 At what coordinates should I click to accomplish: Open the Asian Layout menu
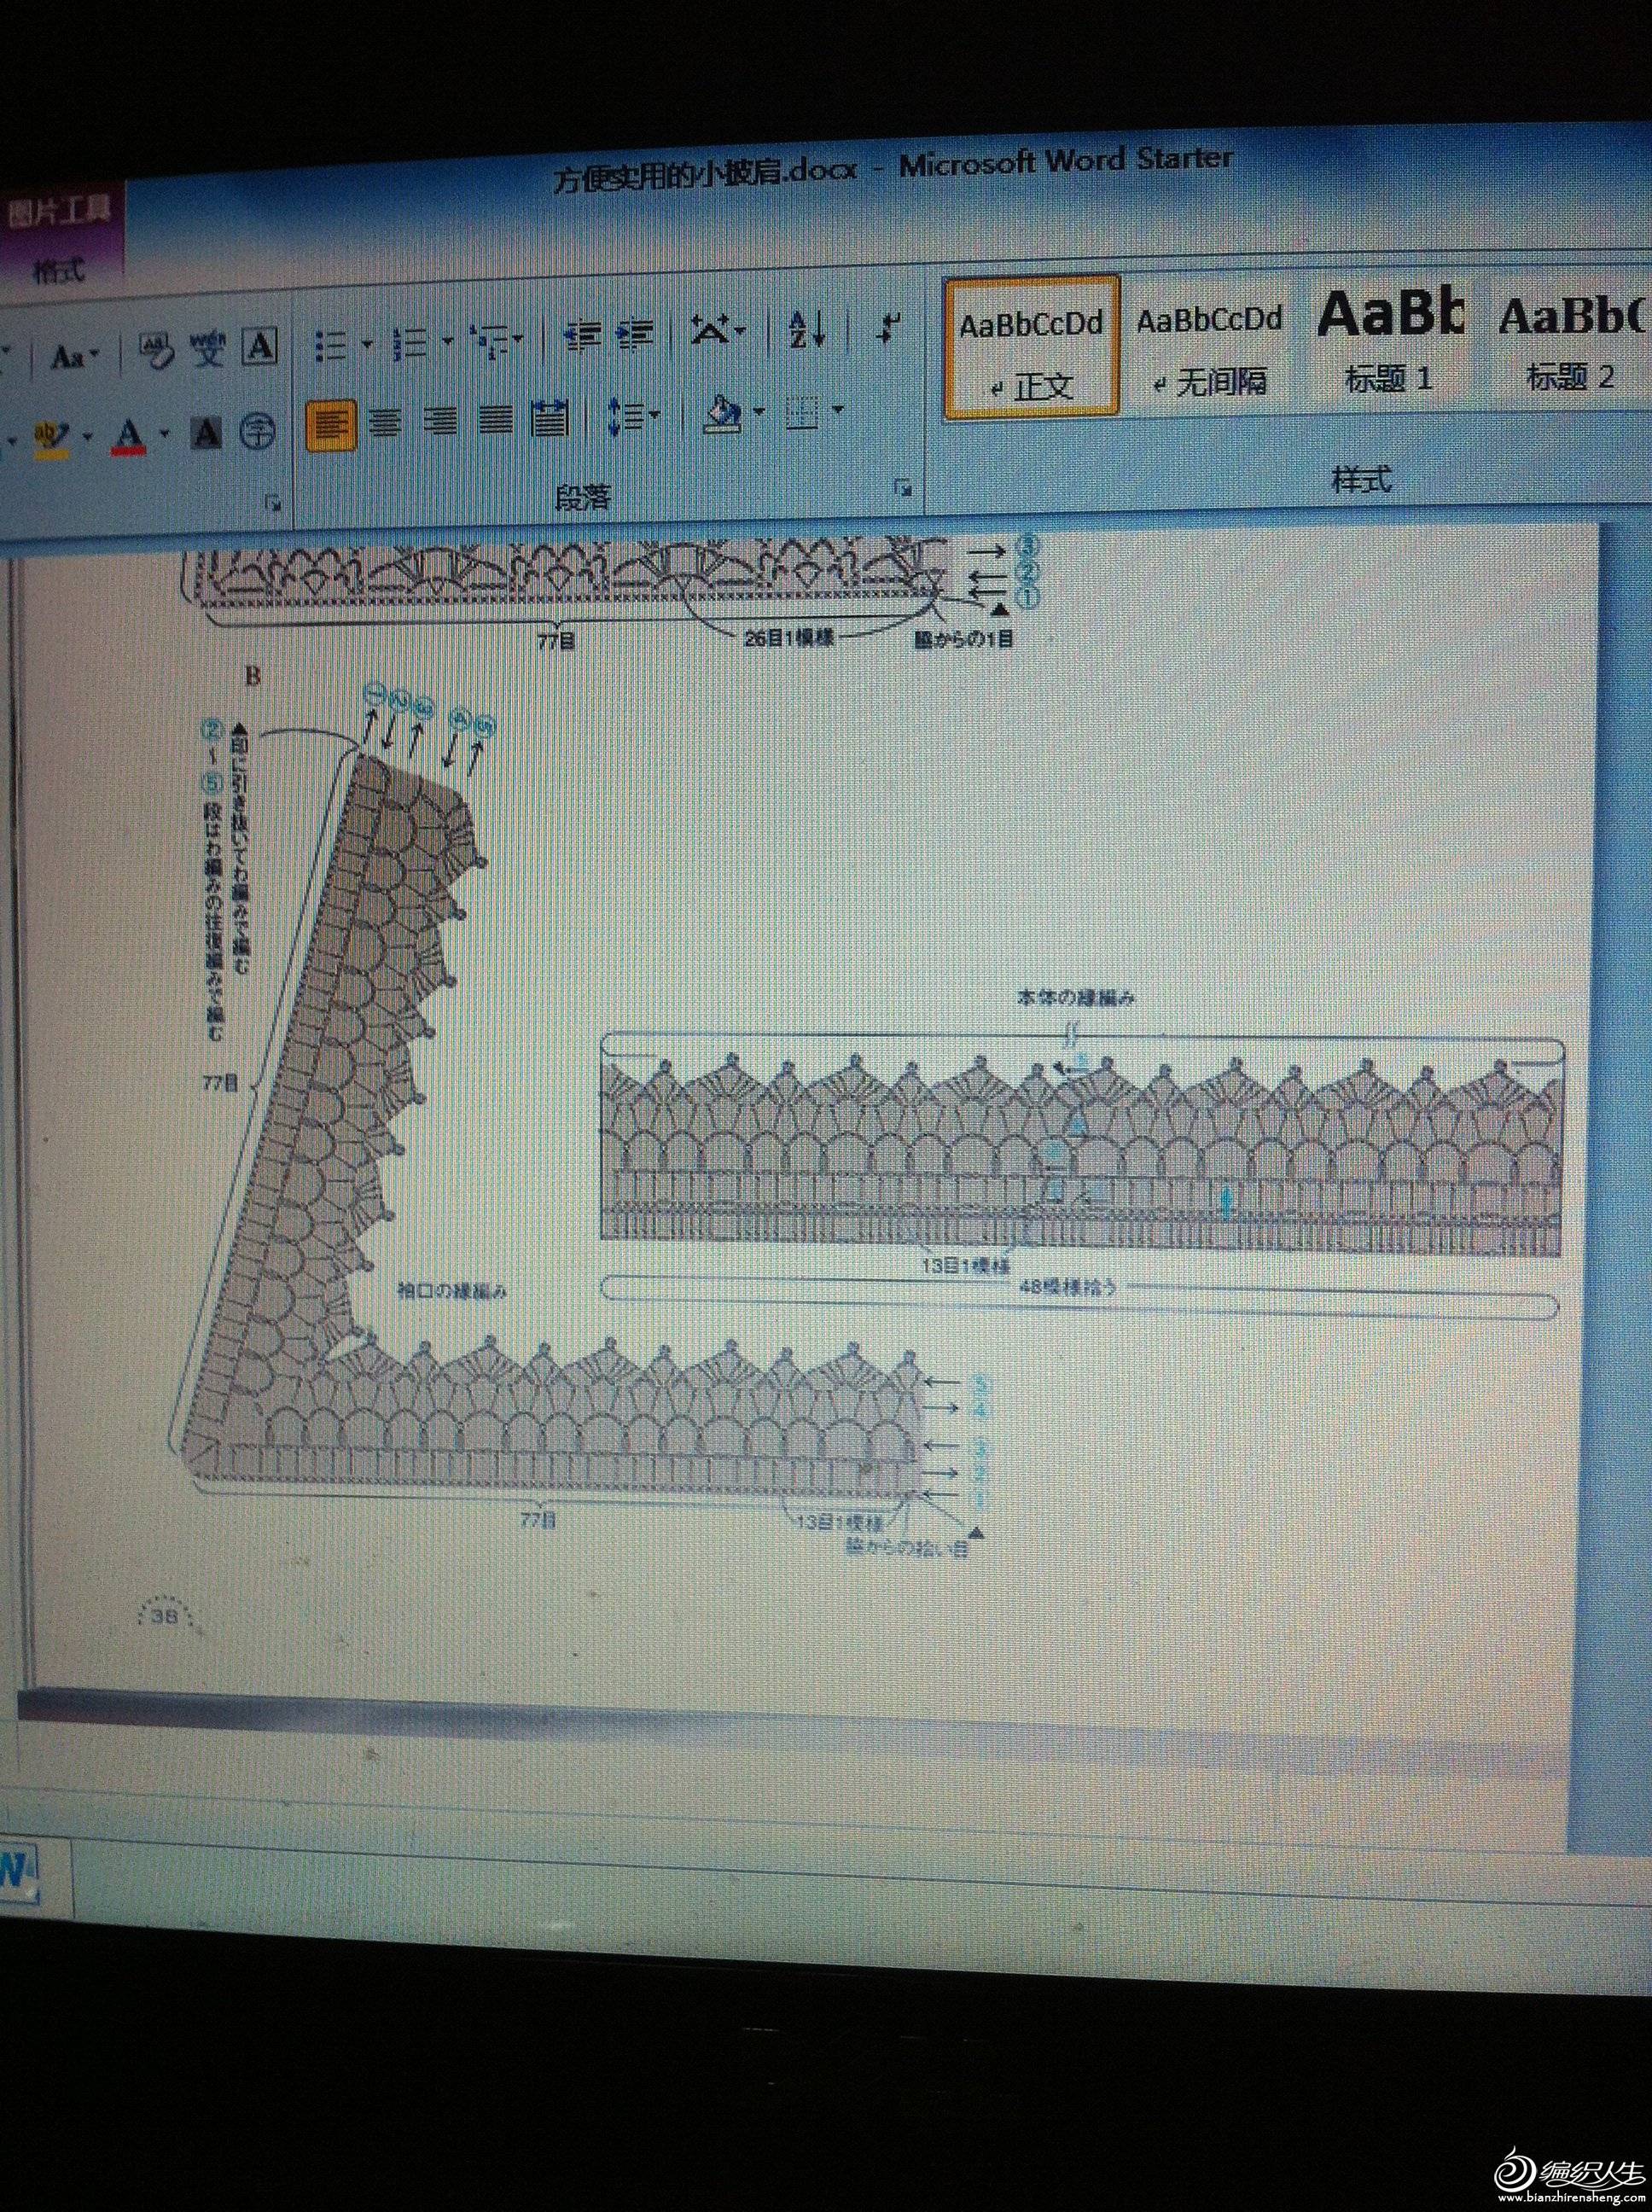point(717,330)
